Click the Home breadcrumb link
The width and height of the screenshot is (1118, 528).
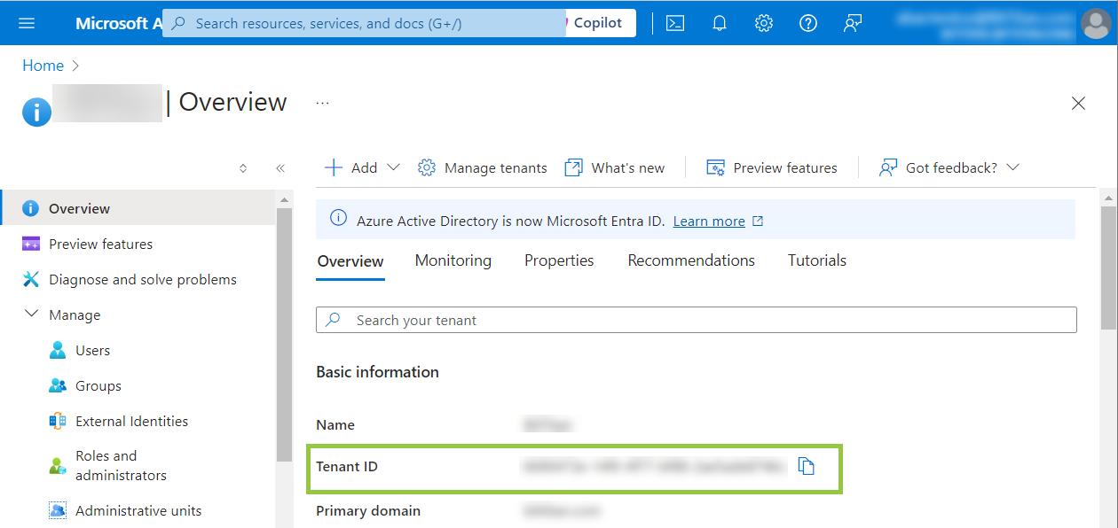click(43, 66)
